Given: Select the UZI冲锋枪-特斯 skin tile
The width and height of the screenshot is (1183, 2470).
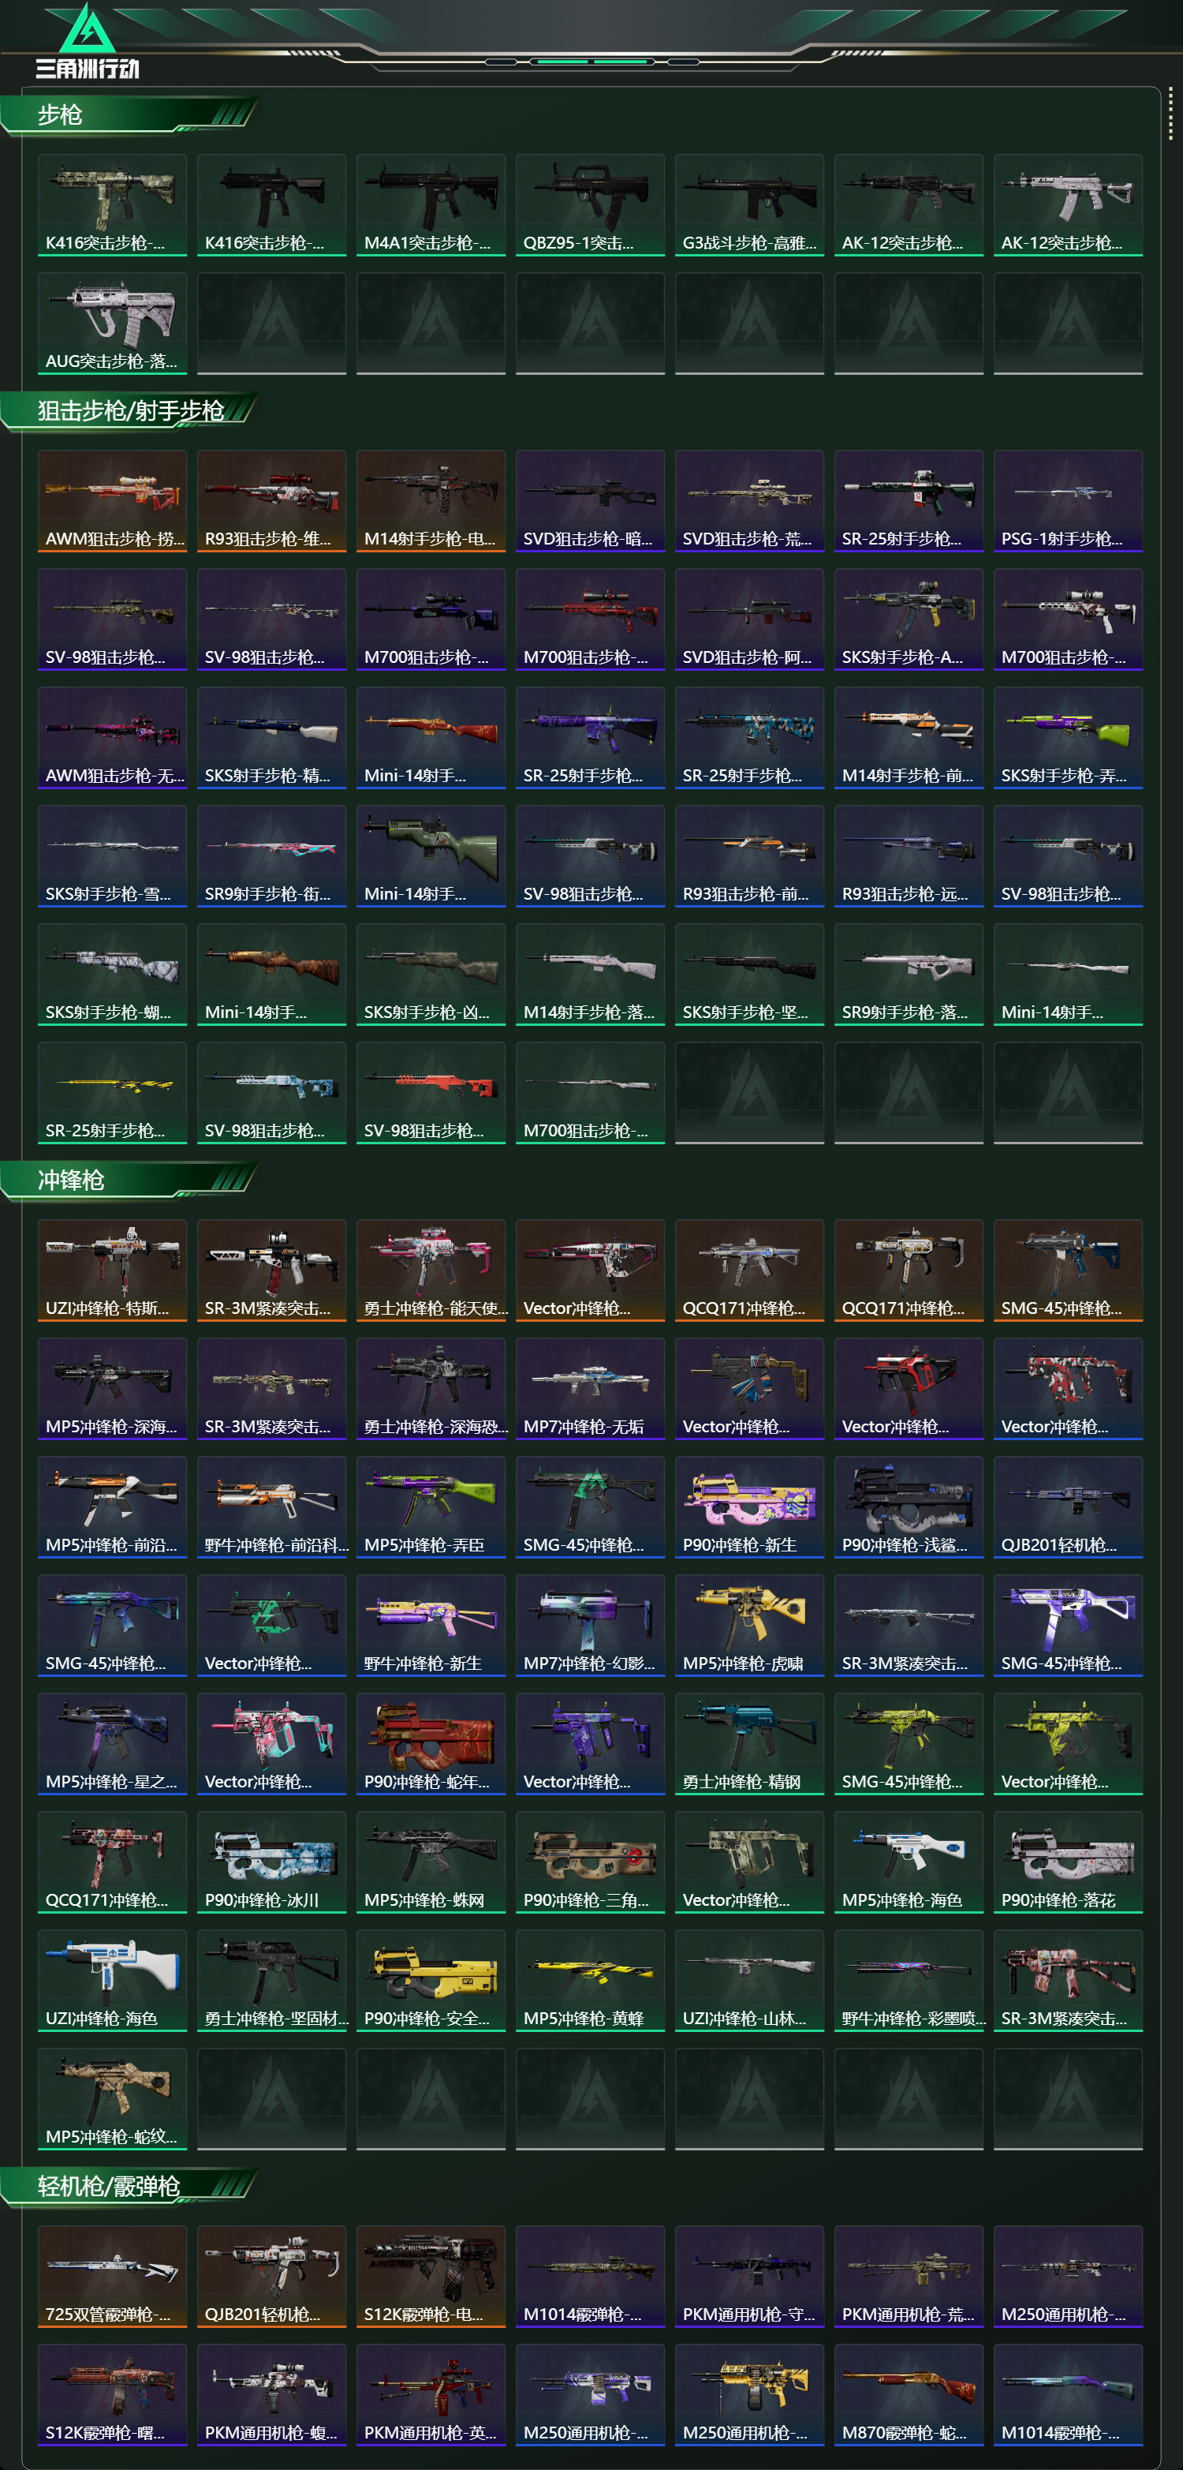Looking at the screenshot, I should click(112, 1271).
